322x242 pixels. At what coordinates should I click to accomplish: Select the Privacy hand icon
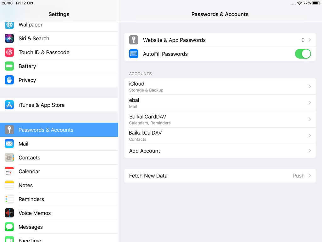click(x=9, y=80)
